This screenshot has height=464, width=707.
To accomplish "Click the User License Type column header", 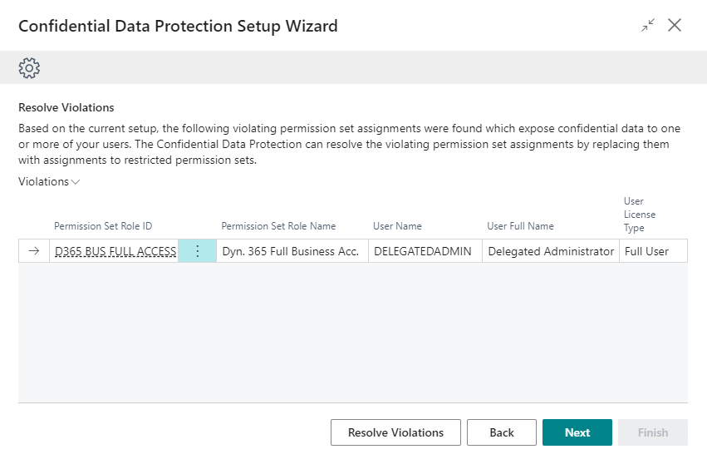I will point(640,215).
